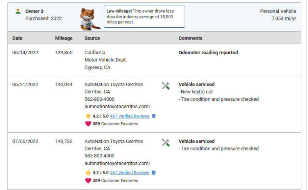
Task: Click the mileage value 139,860
Action: click(64, 53)
